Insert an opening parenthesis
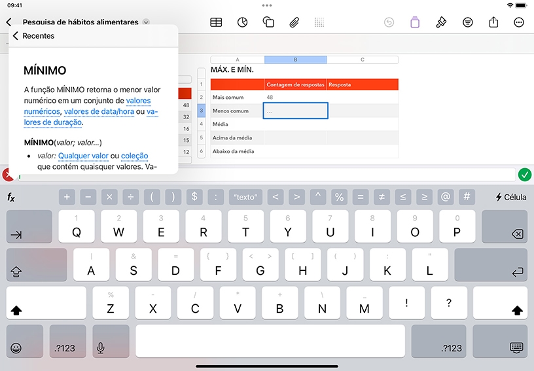534x371 pixels. pos(152,197)
